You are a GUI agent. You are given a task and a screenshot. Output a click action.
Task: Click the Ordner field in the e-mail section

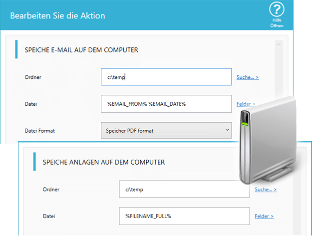166,77
